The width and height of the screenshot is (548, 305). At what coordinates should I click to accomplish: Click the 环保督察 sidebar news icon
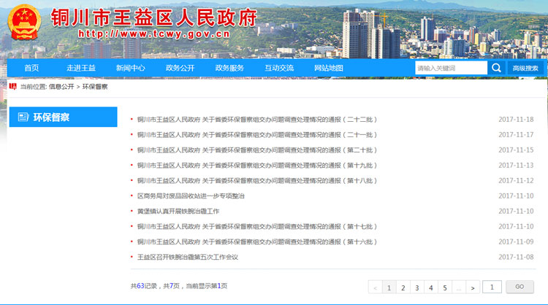(23, 117)
